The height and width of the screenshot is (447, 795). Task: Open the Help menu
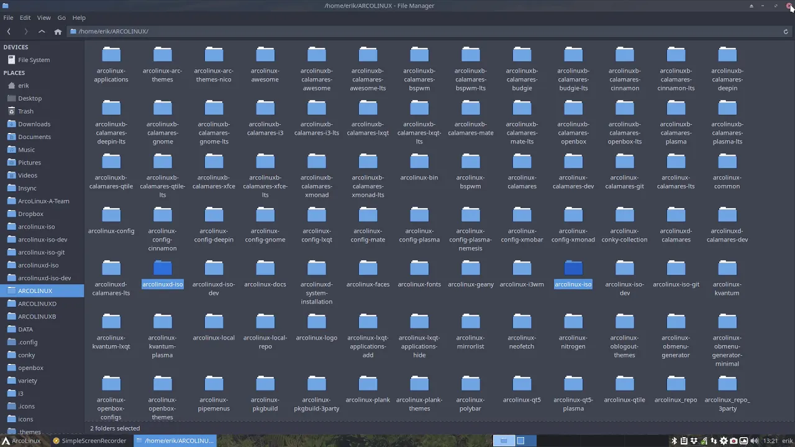[x=79, y=17]
